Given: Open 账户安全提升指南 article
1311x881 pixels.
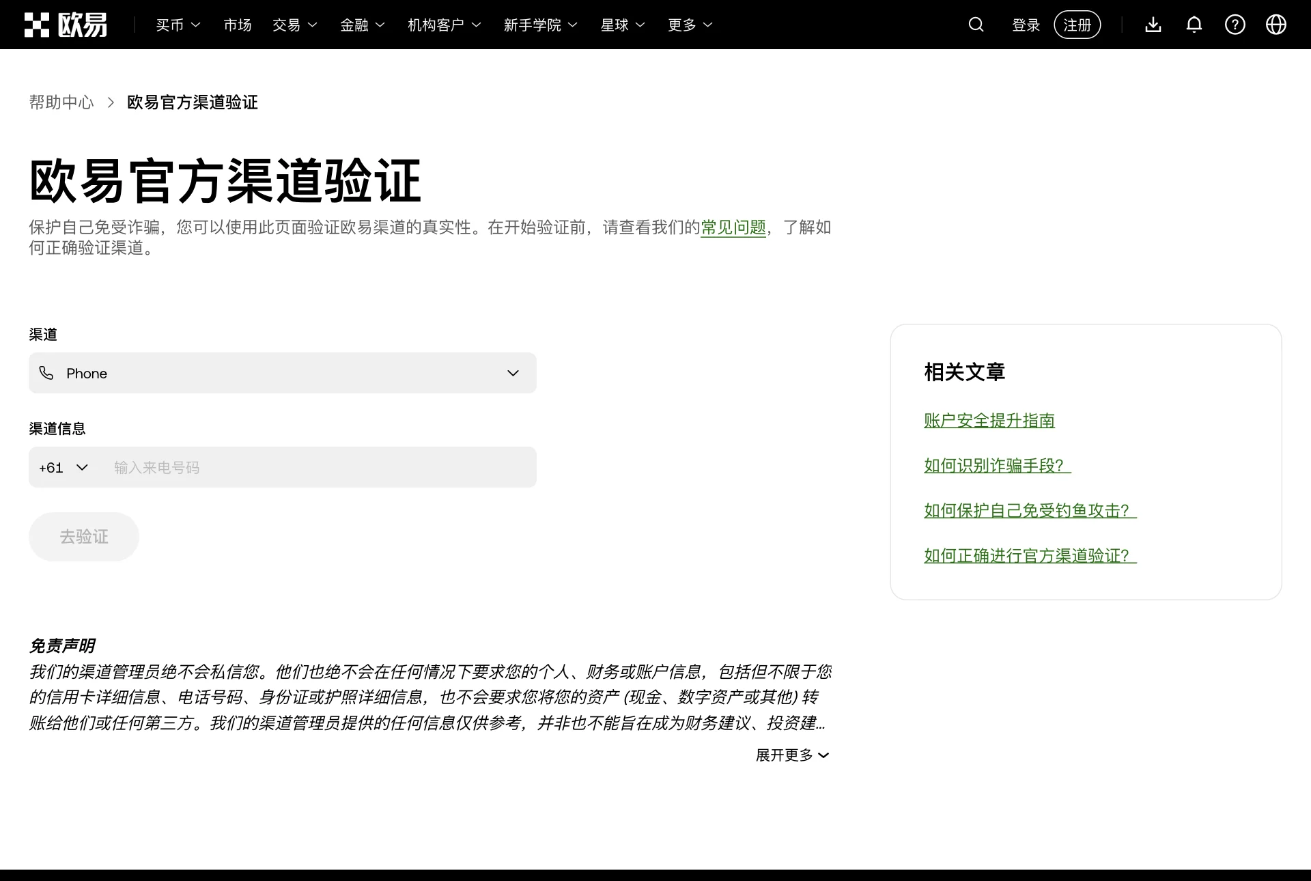Looking at the screenshot, I should (x=989, y=421).
